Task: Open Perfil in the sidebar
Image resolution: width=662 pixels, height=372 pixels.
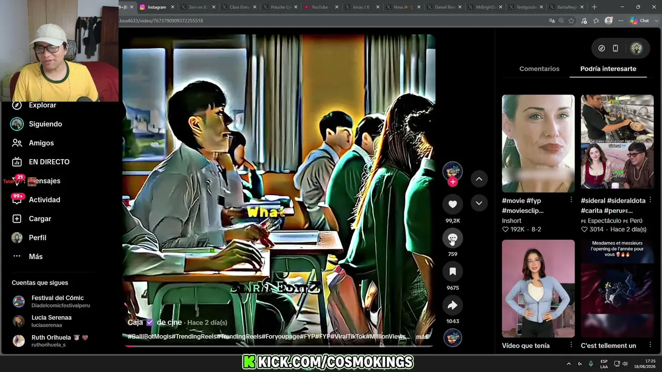Action: (29, 238)
